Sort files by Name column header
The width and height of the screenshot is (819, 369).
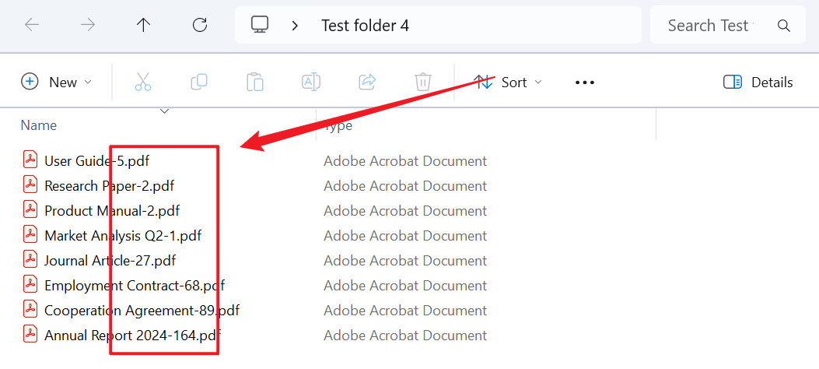tap(39, 125)
